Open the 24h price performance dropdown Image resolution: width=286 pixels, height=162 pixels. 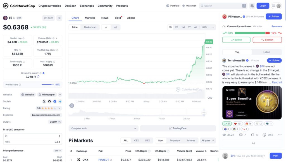point(58,151)
